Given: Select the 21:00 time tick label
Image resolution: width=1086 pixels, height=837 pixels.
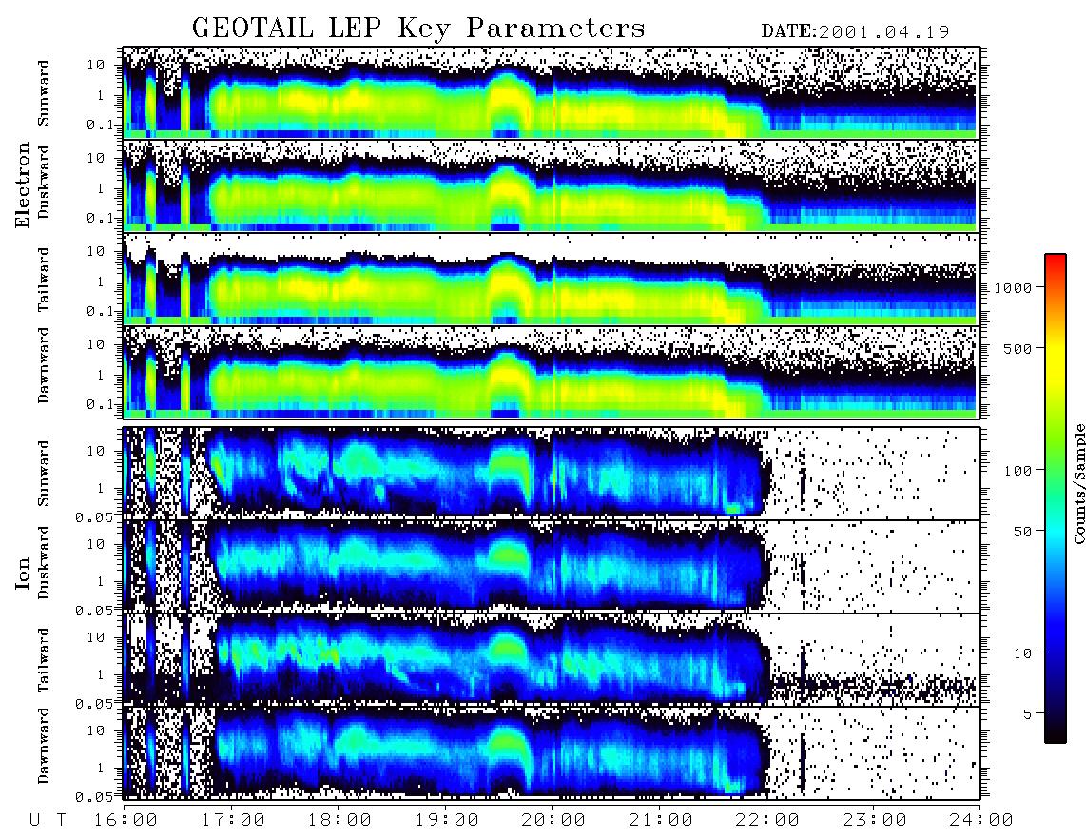Looking at the screenshot, I should point(661,821).
